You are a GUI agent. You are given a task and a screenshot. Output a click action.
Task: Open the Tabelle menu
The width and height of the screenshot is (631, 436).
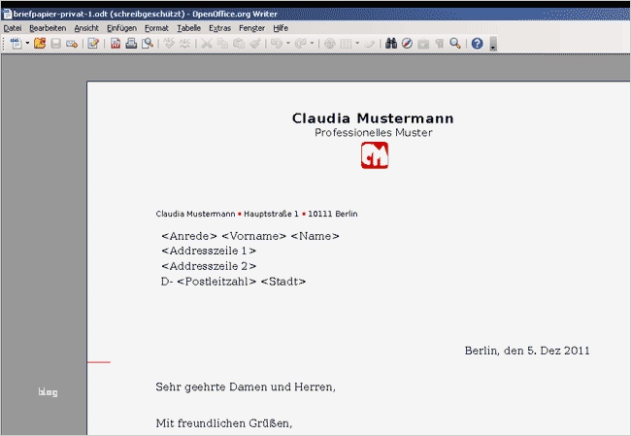[188, 28]
